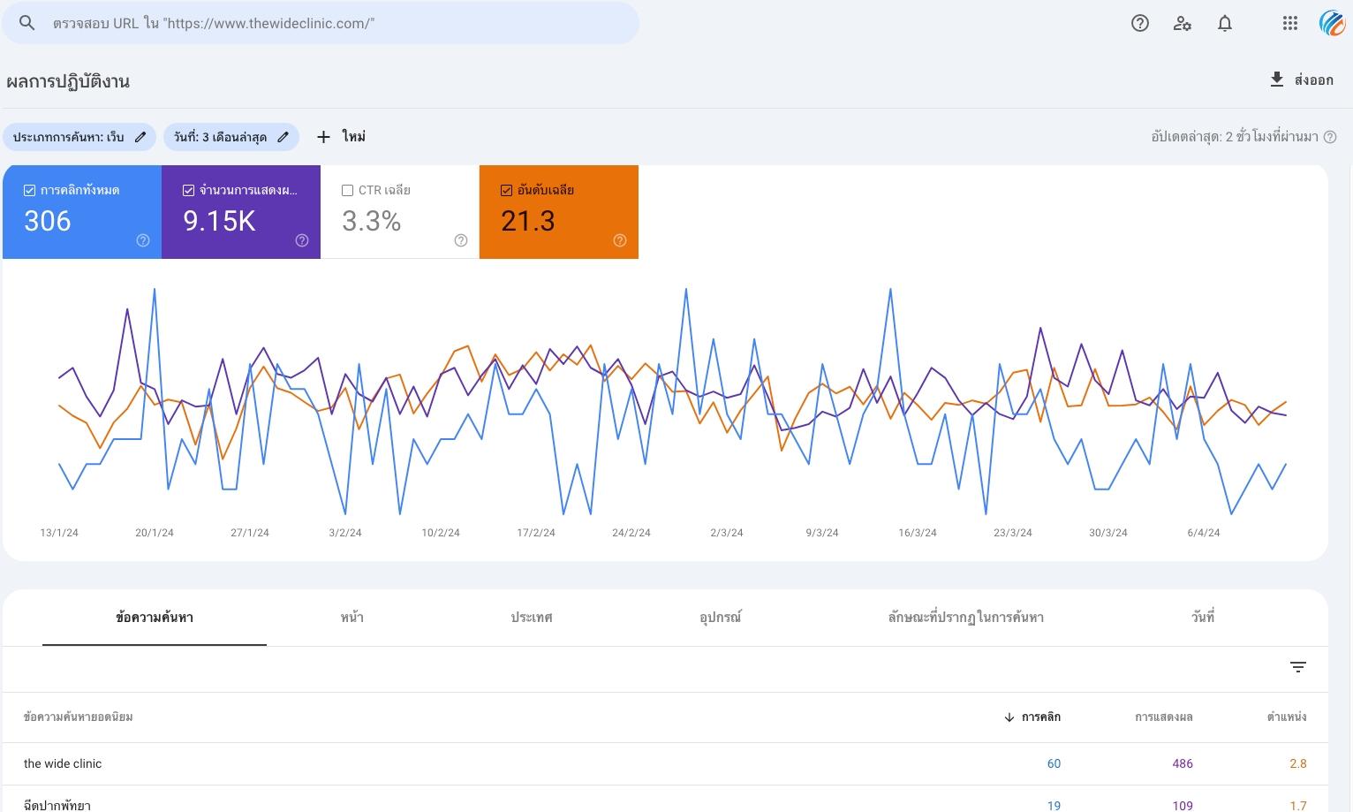Click the ใหม่ new filter button

coord(342,137)
